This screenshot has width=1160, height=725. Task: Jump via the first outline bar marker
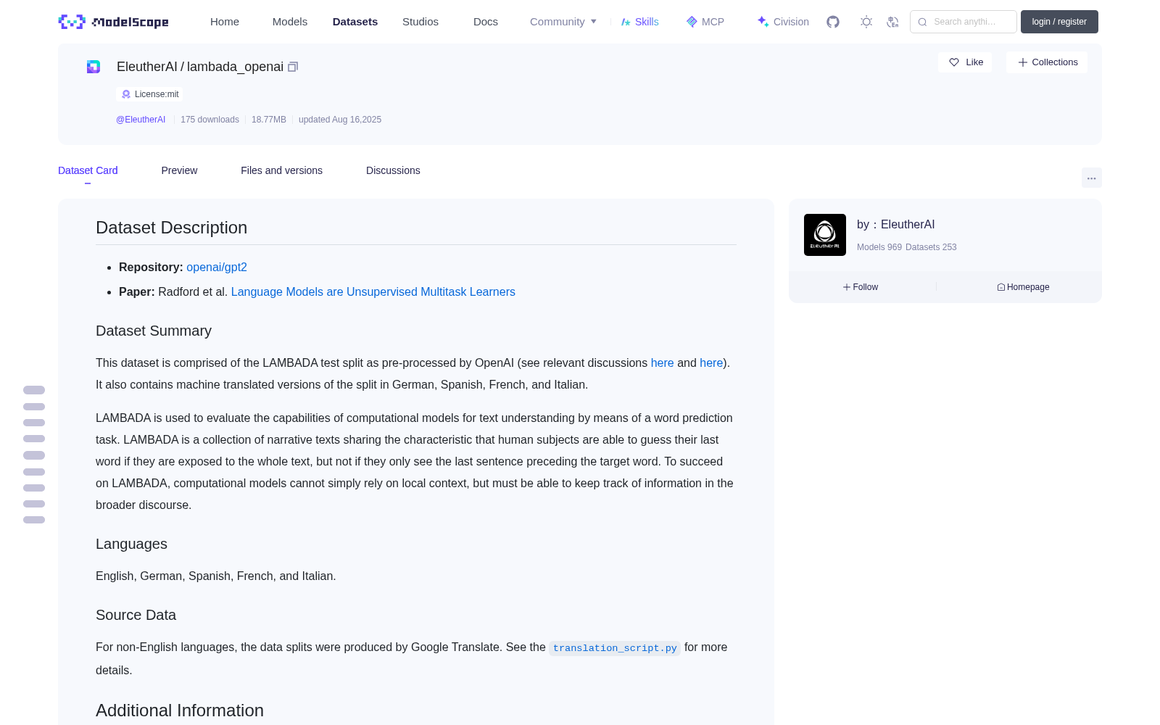34,390
